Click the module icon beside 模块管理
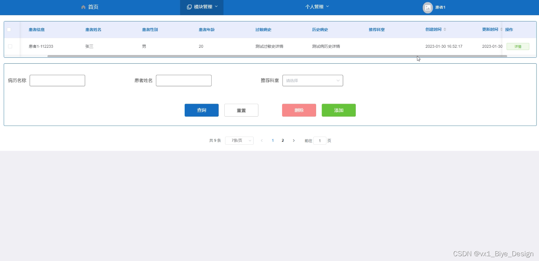Viewport: 539px width, 261px height. pyautogui.click(x=189, y=7)
